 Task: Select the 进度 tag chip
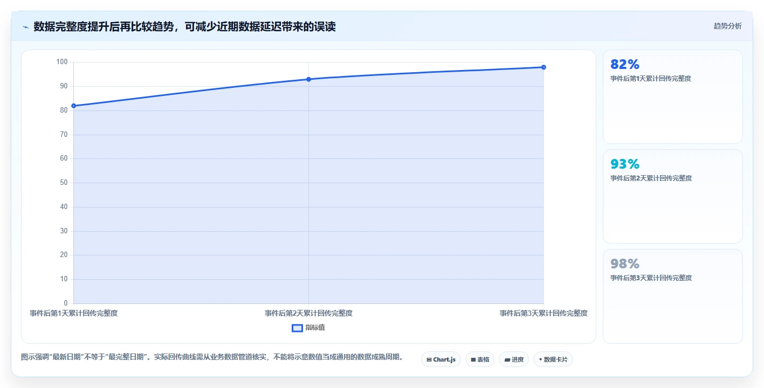point(513,359)
